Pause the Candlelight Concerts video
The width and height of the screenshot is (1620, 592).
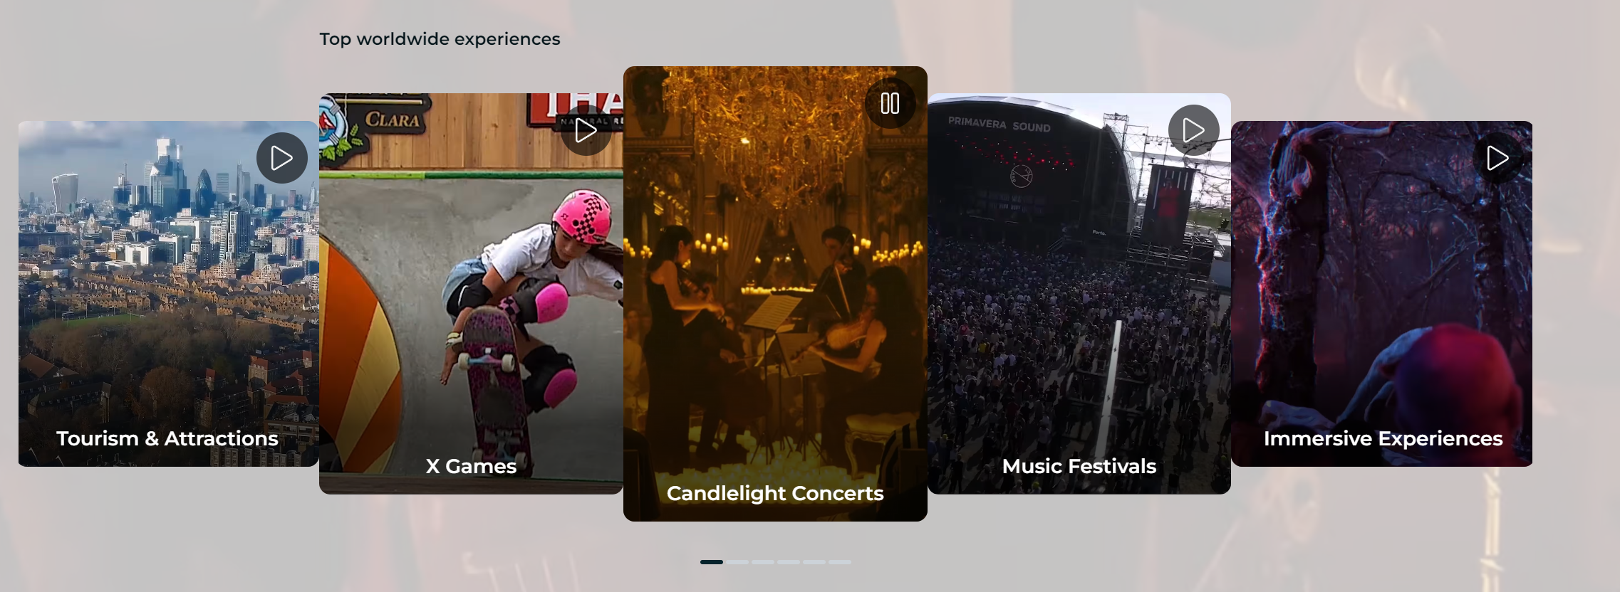click(890, 103)
